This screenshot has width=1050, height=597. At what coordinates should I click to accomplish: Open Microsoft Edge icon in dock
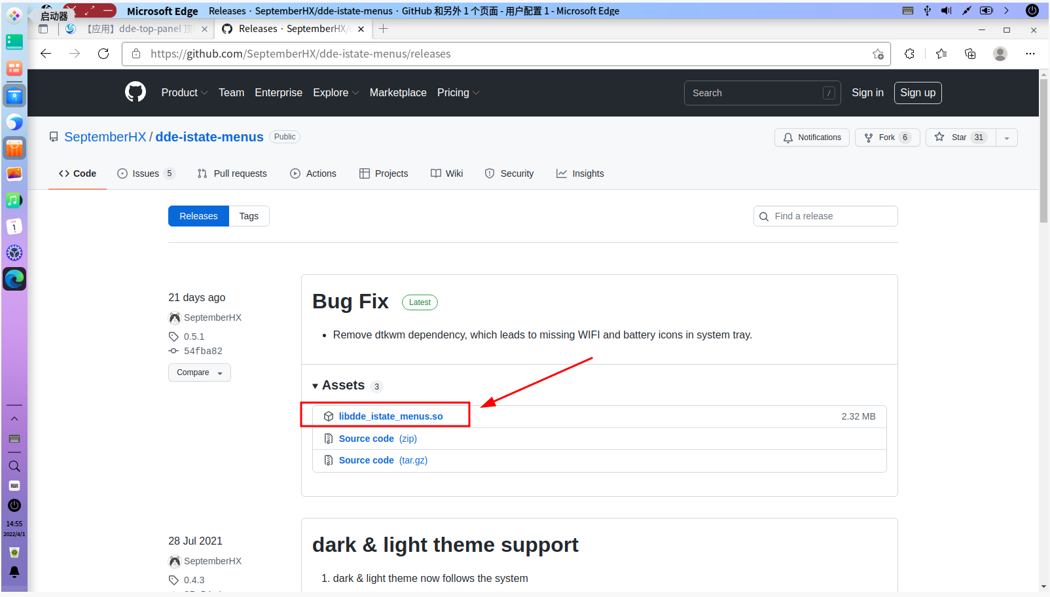coord(14,279)
